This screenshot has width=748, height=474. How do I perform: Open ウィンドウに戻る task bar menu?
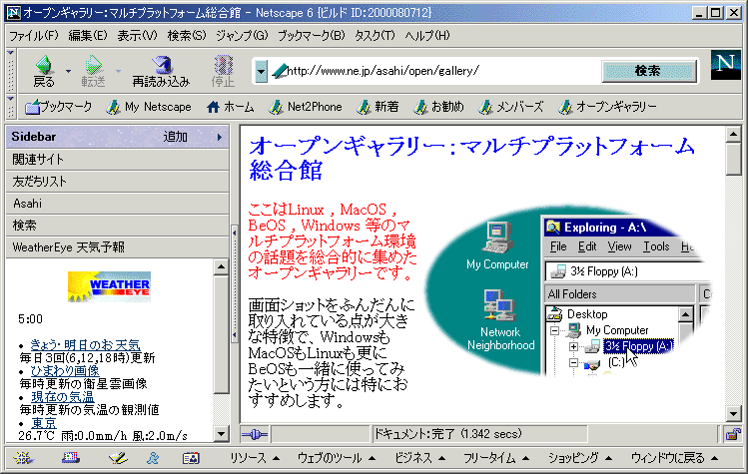coord(674,458)
